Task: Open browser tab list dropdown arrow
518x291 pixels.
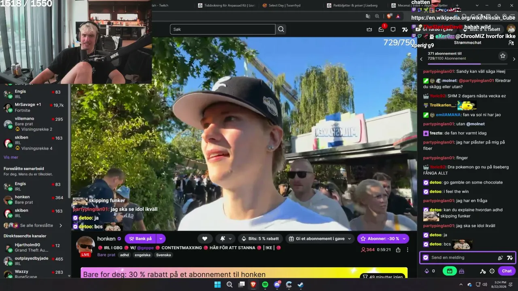Action: (x=477, y=5)
